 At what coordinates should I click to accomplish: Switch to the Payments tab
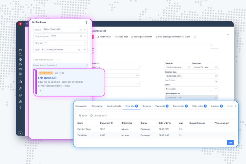(x=162, y=106)
